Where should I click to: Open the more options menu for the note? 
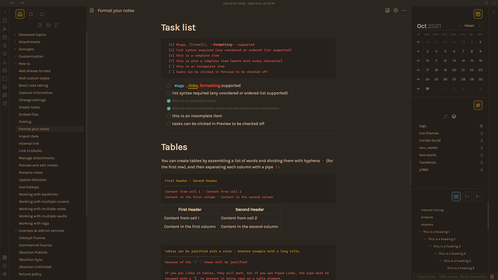click(404, 10)
